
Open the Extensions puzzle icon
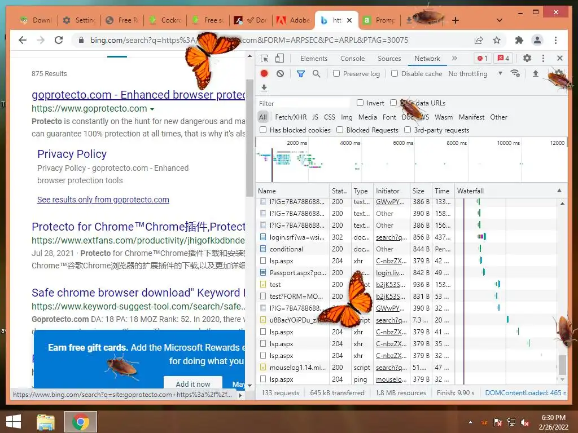[519, 40]
